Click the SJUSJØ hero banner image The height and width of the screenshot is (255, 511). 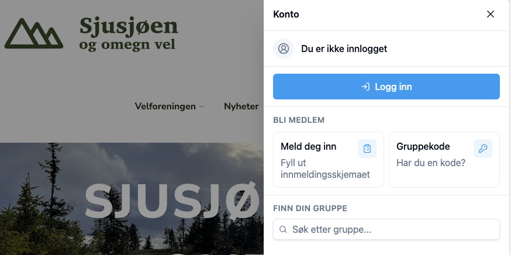(x=132, y=199)
